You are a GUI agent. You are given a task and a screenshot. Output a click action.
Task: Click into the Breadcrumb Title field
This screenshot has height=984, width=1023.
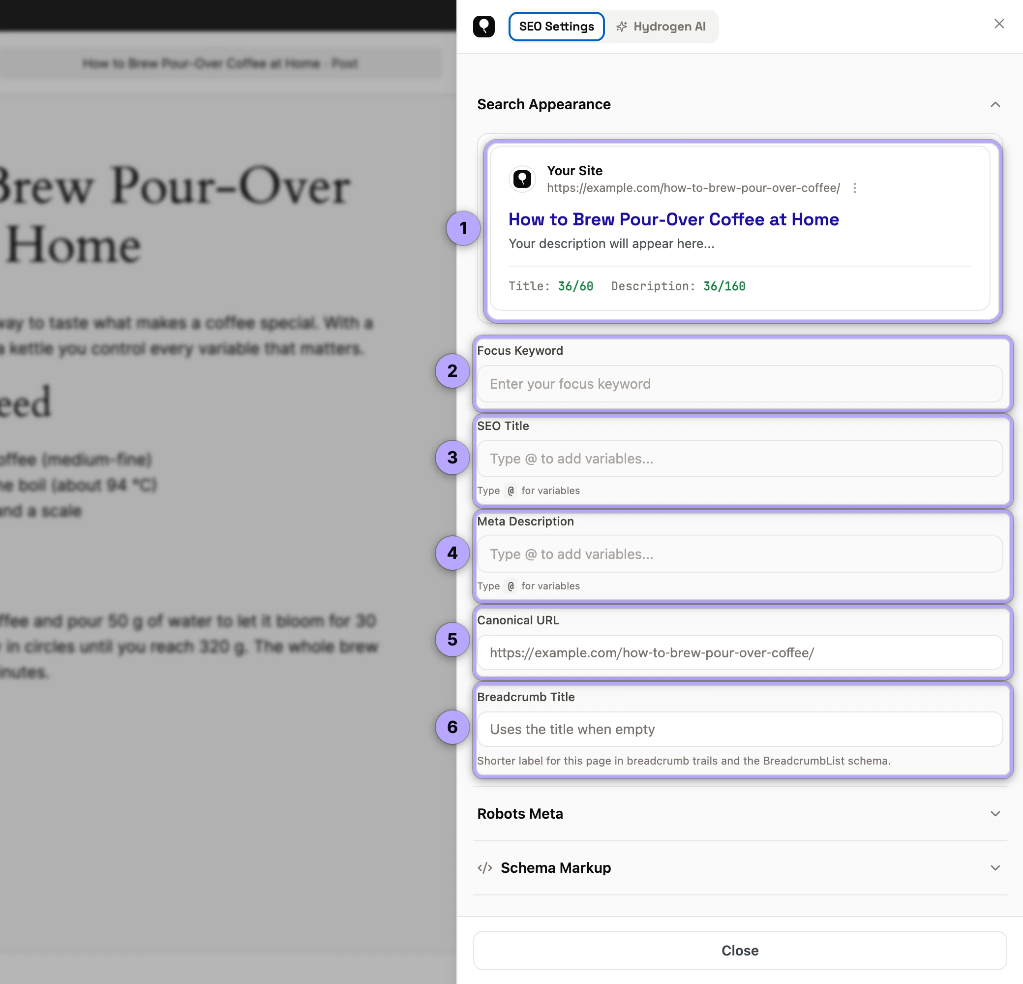(x=740, y=729)
